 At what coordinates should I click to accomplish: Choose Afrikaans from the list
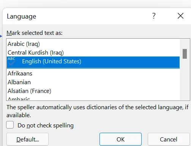coord(93,74)
